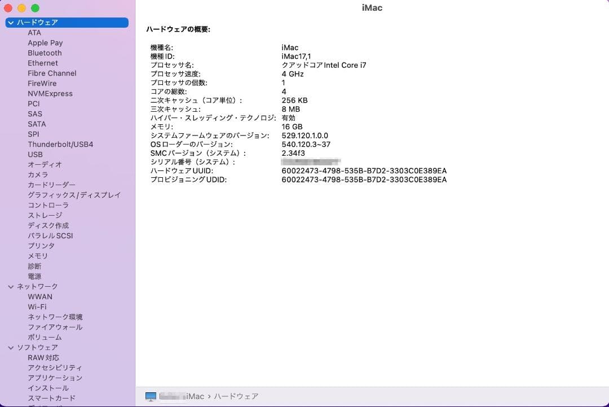
Task: Select SPI in the hardware list
Action: point(33,134)
